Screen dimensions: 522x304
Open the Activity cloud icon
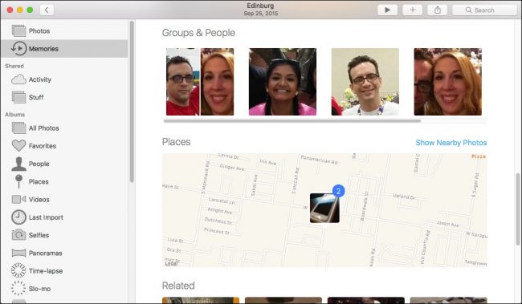tap(18, 79)
